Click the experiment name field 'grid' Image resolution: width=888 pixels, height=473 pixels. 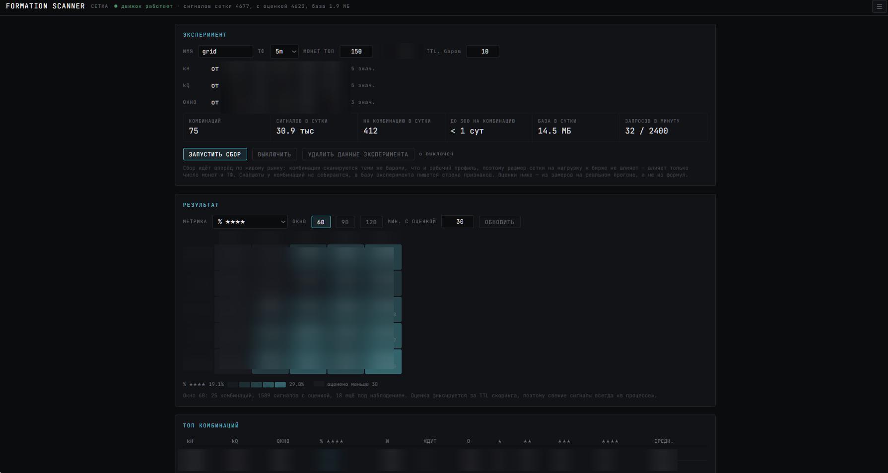click(225, 52)
